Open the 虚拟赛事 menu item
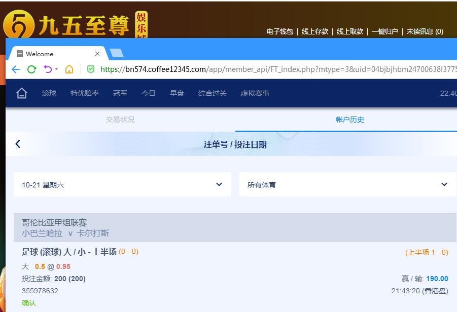This screenshot has width=457, height=312. click(x=255, y=93)
